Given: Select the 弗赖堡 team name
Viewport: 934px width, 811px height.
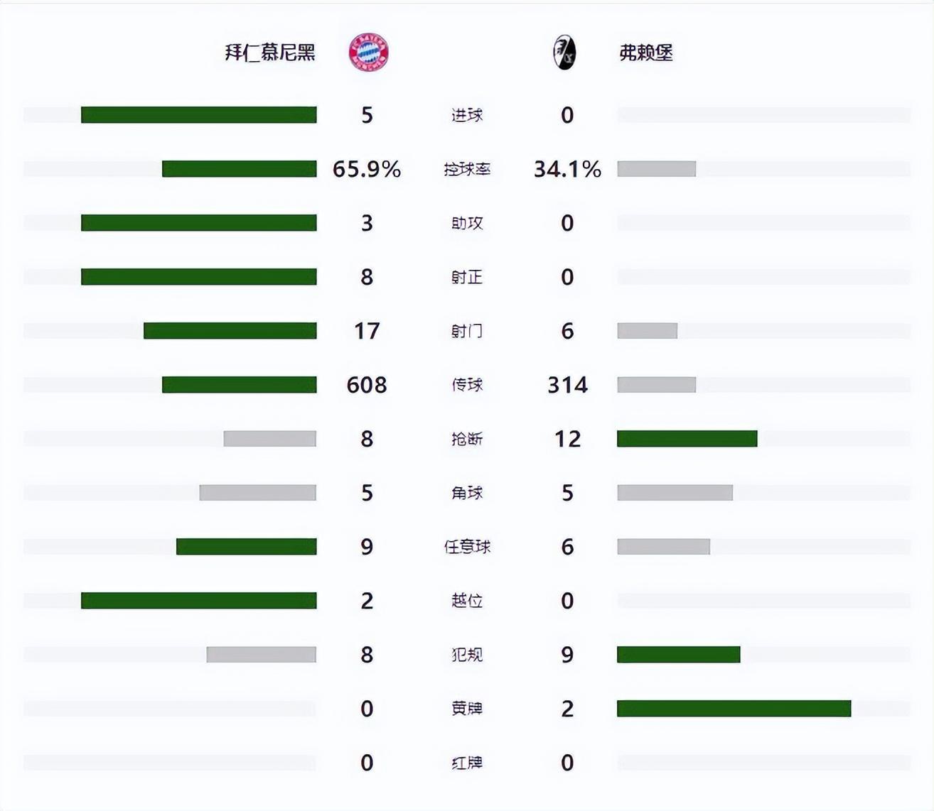Looking at the screenshot, I should tap(645, 53).
